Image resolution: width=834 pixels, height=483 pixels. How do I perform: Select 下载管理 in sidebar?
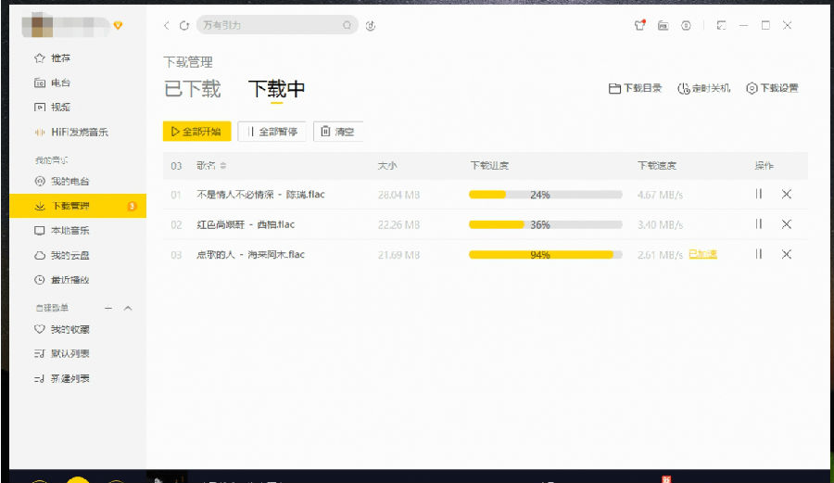coord(78,206)
